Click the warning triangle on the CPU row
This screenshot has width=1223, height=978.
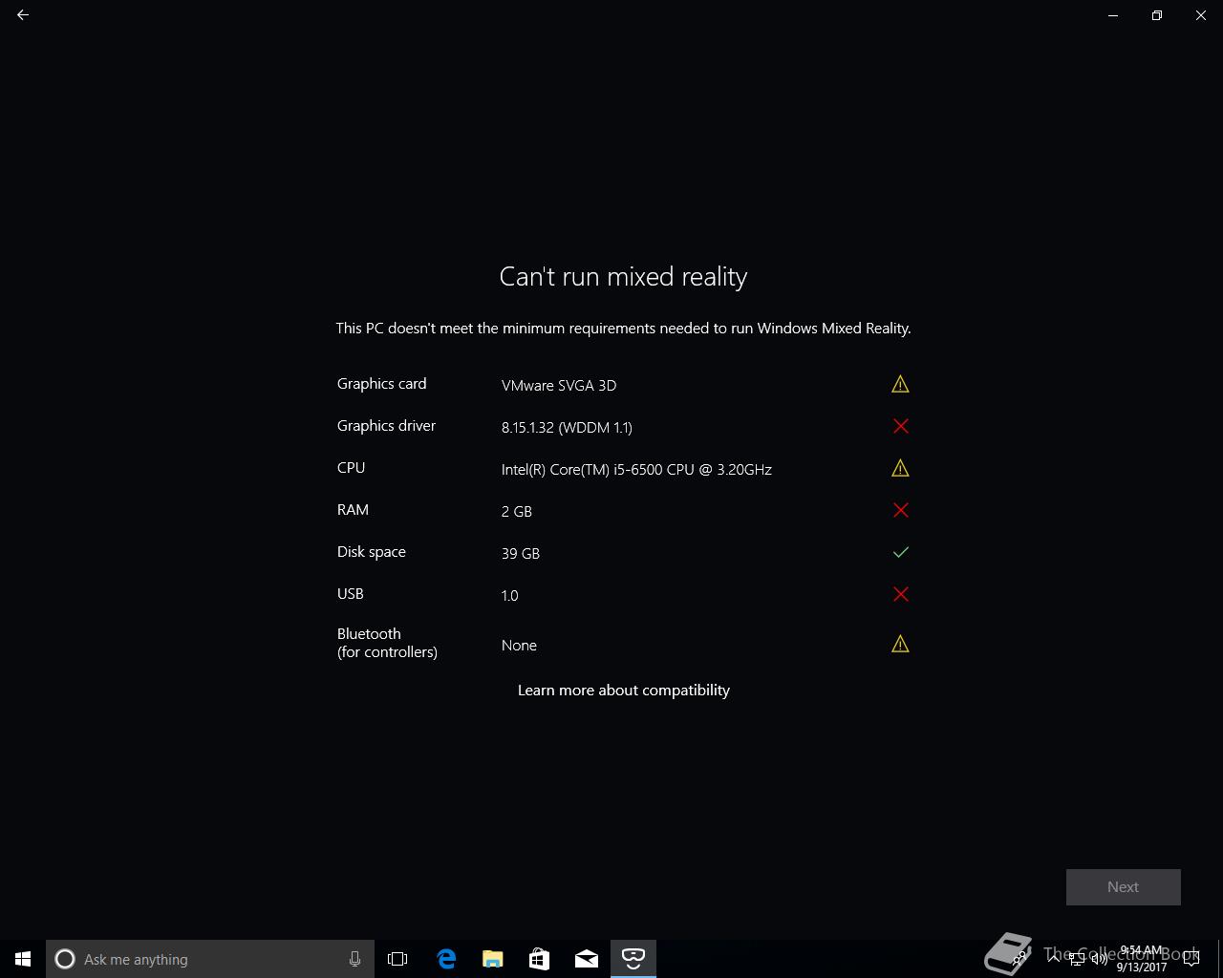tap(900, 468)
